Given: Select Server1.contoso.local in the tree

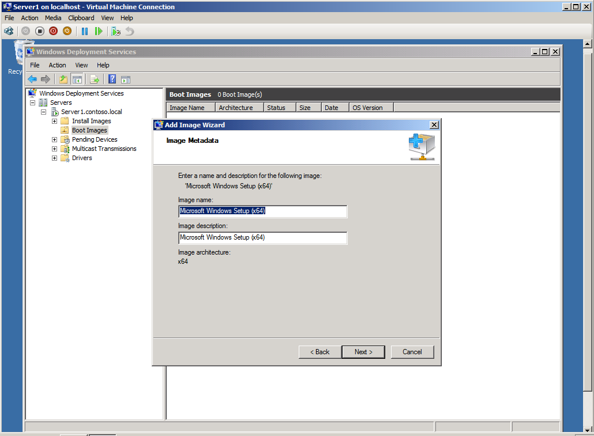Looking at the screenshot, I should click(x=91, y=112).
